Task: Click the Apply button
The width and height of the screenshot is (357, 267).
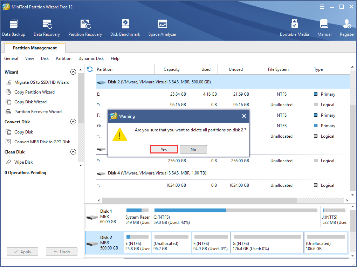Action: pyautogui.click(x=22, y=252)
